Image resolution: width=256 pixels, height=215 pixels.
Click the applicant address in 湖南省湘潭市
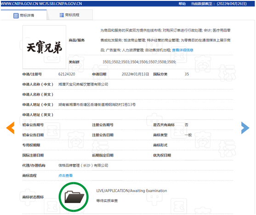[97, 104]
